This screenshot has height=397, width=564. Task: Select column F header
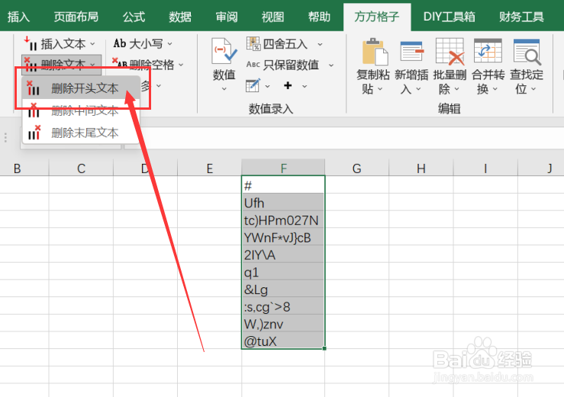click(x=283, y=168)
